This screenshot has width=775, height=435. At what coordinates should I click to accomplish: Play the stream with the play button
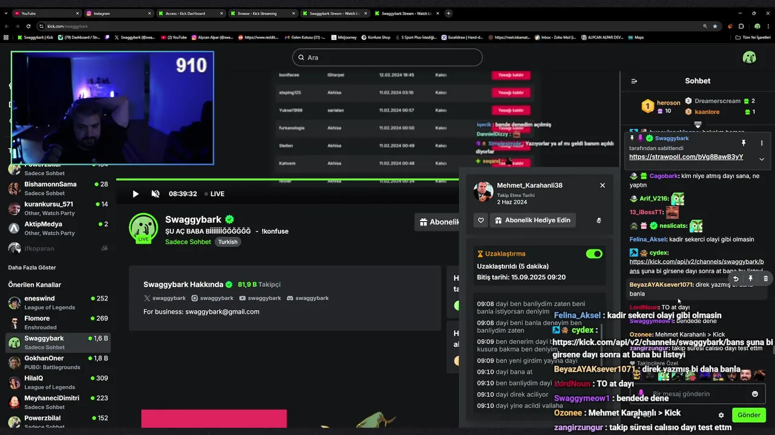click(x=136, y=194)
